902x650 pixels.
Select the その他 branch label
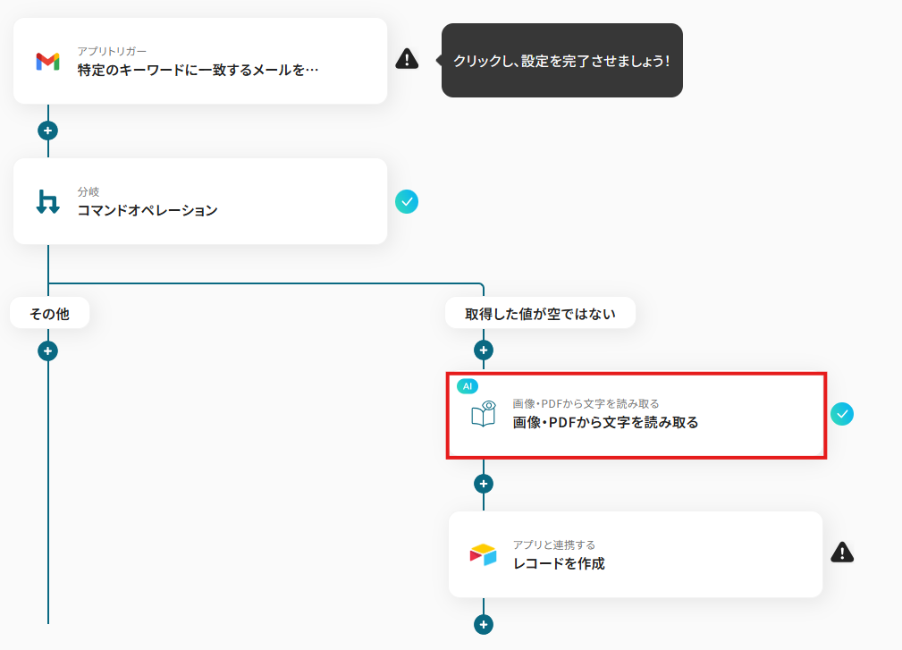click(x=49, y=314)
